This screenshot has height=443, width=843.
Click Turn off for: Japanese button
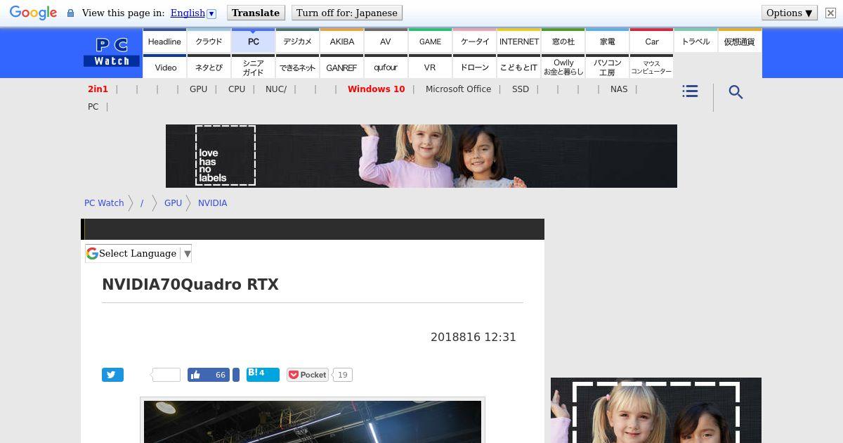pos(347,13)
